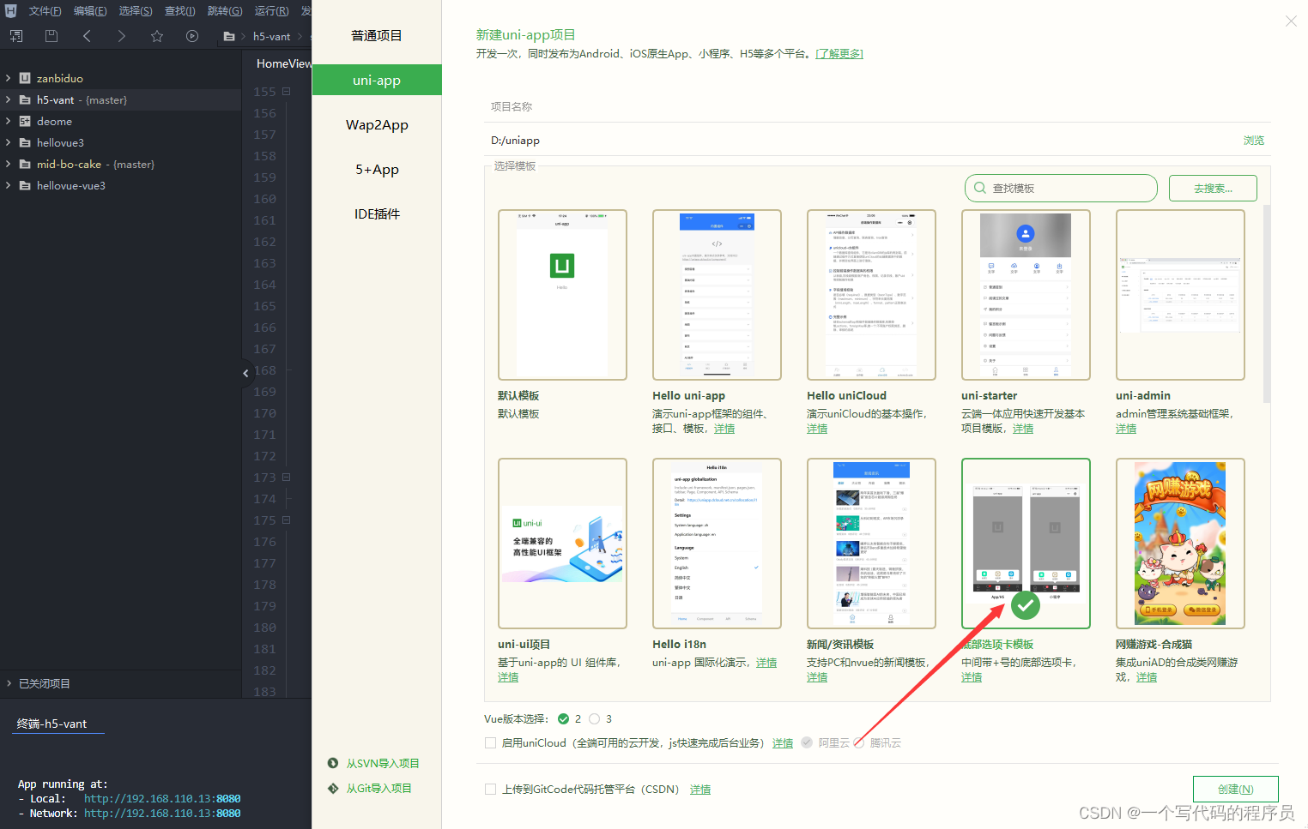Select the Hello uni-app template thumbnail
Viewport: 1308px width, 829px height.
click(717, 295)
